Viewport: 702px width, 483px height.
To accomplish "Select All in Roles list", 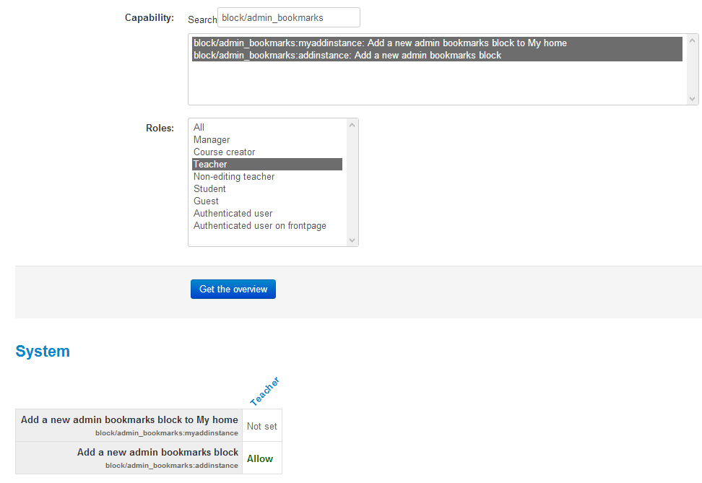I will click(x=266, y=127).
